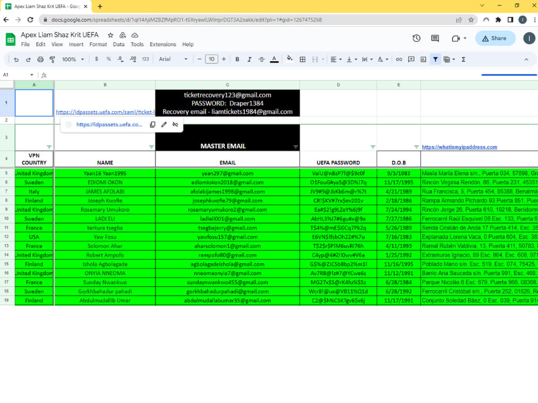Open the horizontal alignment dropdown

pos(336,59)
